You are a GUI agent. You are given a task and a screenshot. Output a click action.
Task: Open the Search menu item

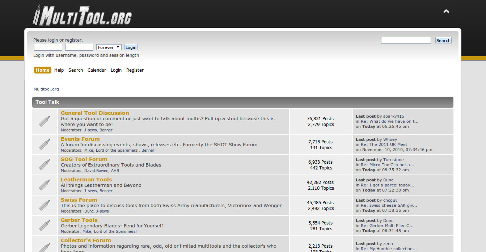tap(76, 70)
